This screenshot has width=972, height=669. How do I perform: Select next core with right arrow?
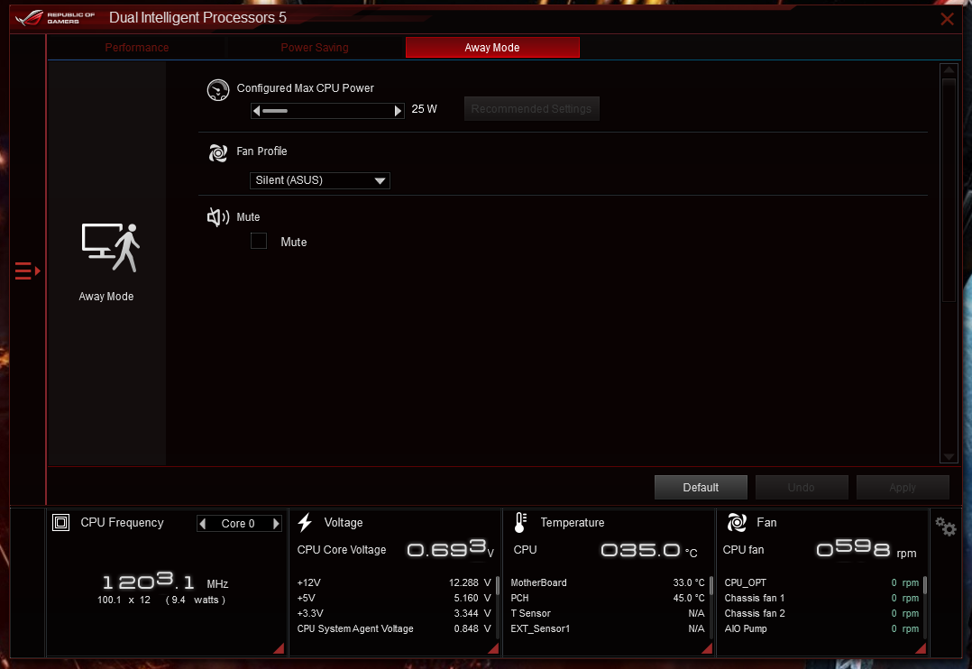[276, 524]
